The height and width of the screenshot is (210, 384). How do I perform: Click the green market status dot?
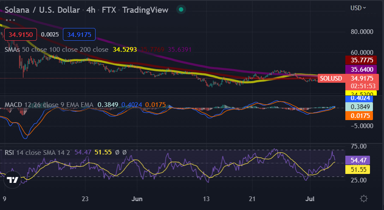(181, 10)
